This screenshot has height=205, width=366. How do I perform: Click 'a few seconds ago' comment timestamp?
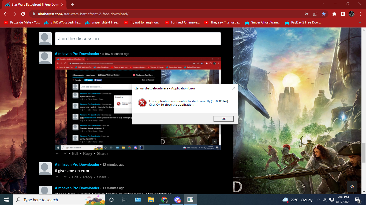click(x=116, y=54)
